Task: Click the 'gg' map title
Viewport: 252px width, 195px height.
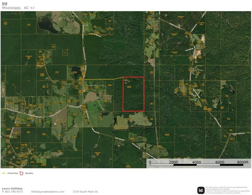Action: (x=4, y=3)
